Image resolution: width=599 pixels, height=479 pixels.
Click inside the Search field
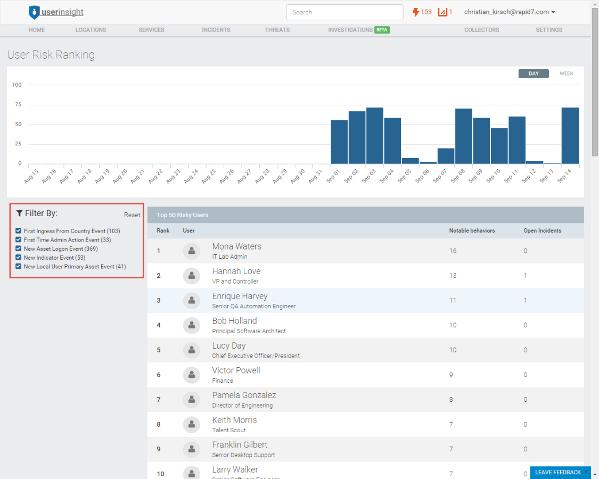click(x=344, y=12)
